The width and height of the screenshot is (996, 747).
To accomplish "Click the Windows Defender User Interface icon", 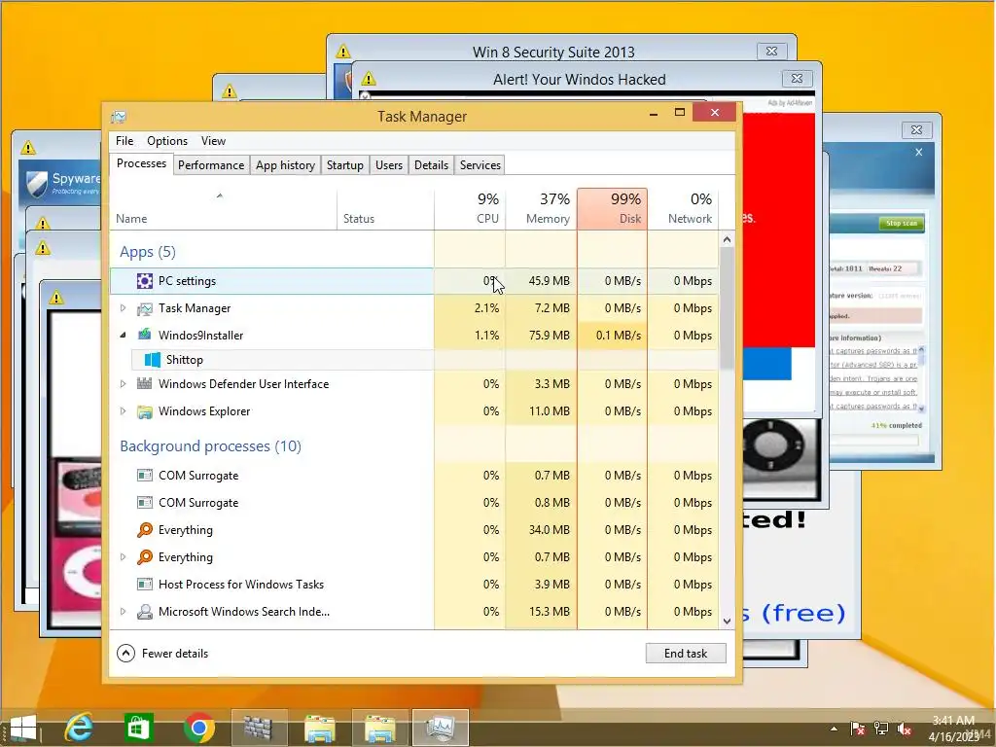I will tap(145, 383).
